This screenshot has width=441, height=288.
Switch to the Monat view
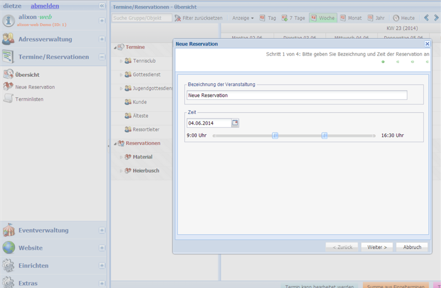pos(351,18)
